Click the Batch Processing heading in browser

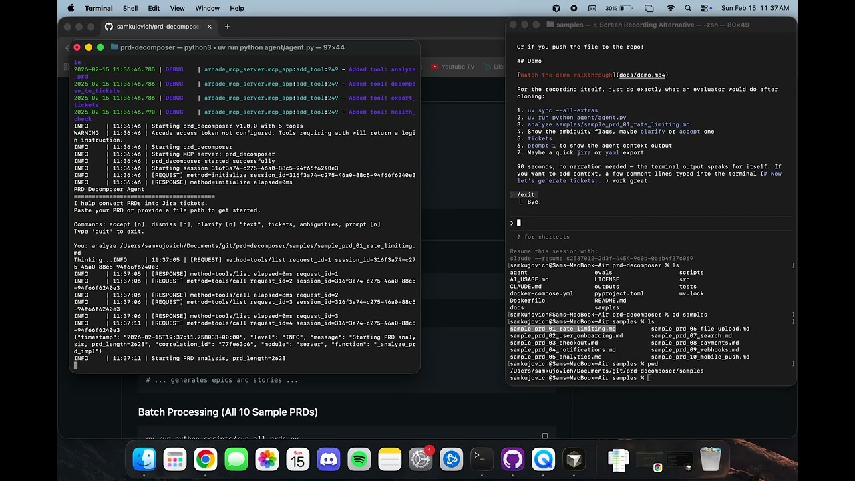point(228,412)
